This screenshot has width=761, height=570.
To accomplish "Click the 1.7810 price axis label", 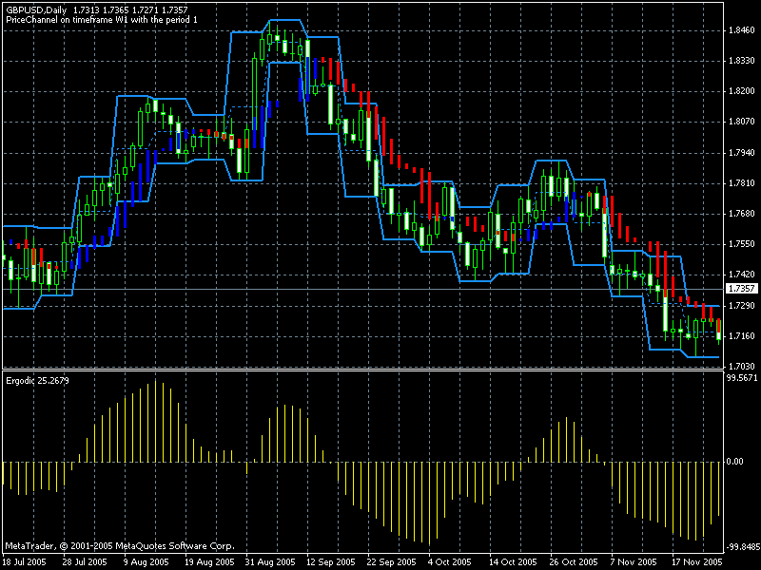I will [x=742, y=183].
